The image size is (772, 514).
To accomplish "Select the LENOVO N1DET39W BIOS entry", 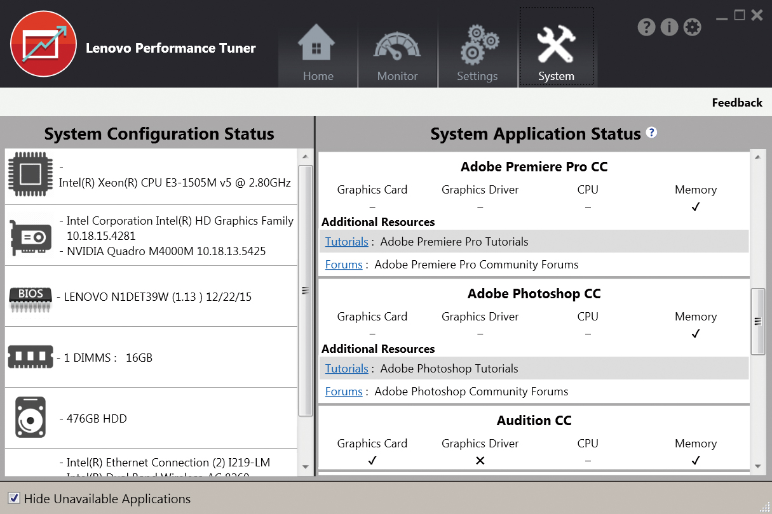I will tap(154, 297).
